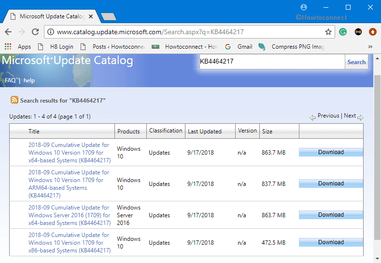Download the ARM64 update, 837.7 MB
This screenshot has width=381, height=263.
pos(331,183)
